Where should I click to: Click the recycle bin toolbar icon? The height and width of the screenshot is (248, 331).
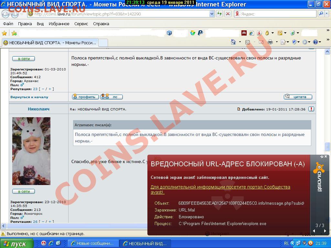click(x=292, y=33)
